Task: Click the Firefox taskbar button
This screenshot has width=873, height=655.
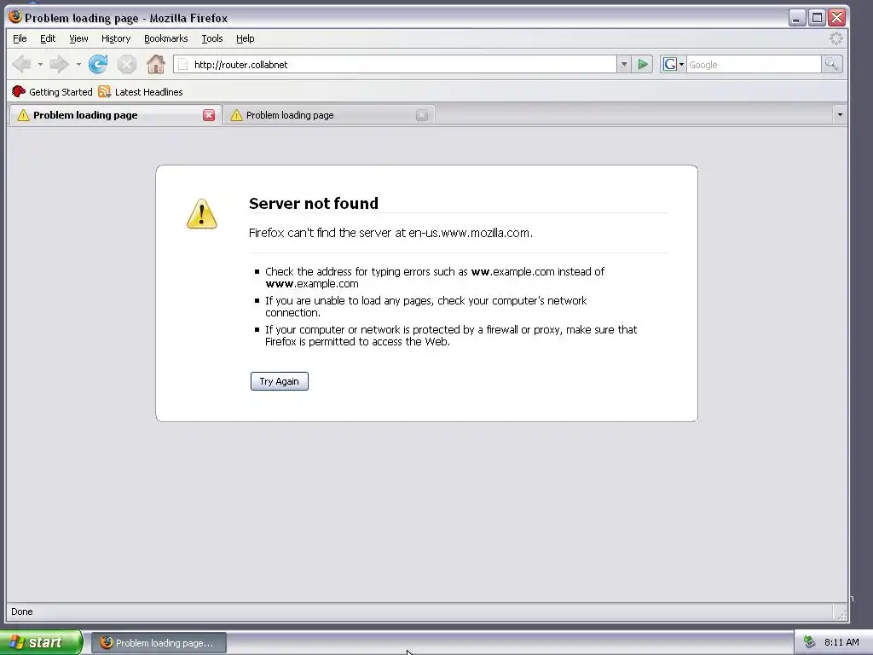Action: coord(159,643)
